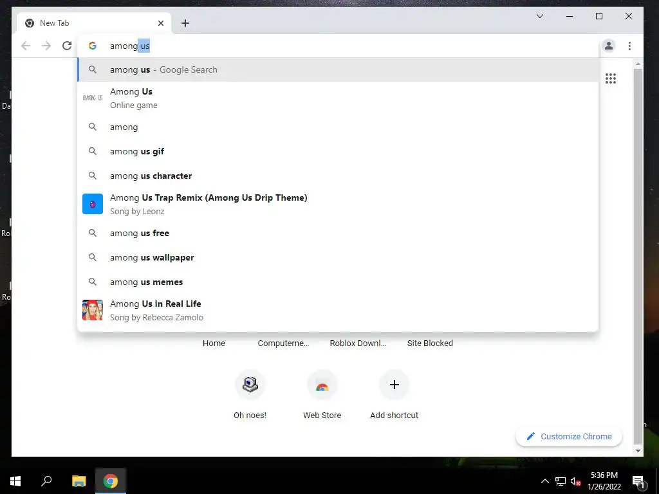This screenshot has width=659, height=494.
Task: Click the Trap Remix blue album thumbnail
Action: click(x=93, y=204)
